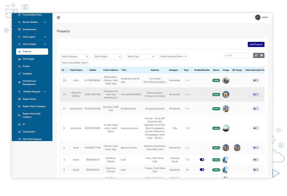The height and width of the screenshot is (196, 287).
Task: Expand Banner Section chevron
Action: [45, 22]
